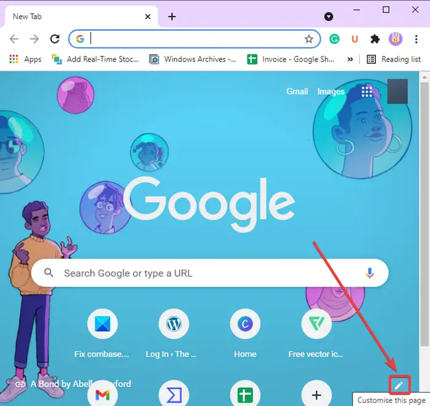Open the Gmail shortcut tile
430x406 pixels.
[103, 394]
